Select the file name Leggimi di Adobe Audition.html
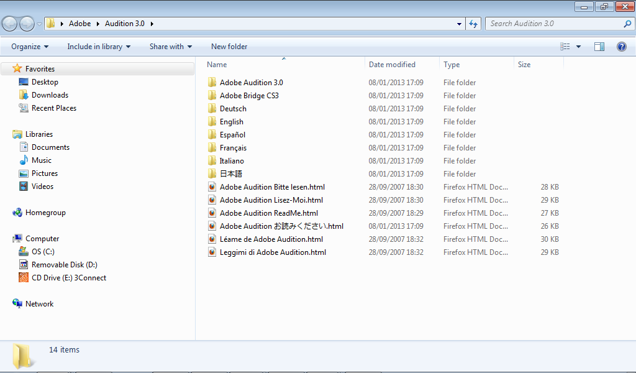The image size is (636, 373). coord(273,252)
